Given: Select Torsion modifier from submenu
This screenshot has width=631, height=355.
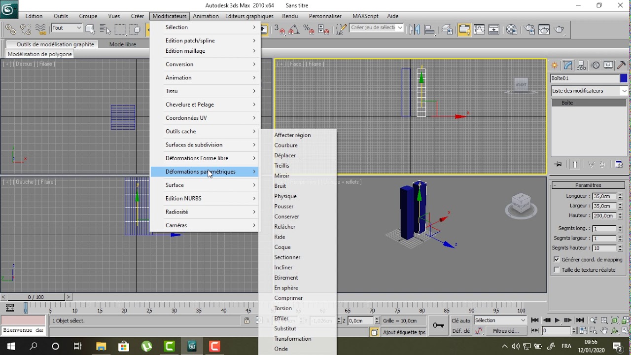Looking at the screenshot, I should point(283,308).
